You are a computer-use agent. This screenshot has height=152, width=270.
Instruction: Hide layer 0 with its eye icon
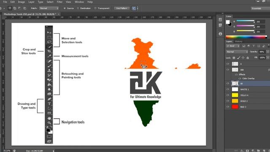228,64
